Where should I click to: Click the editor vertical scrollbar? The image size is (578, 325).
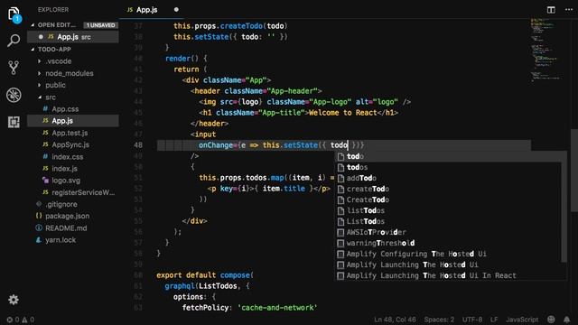coord(574,171)
